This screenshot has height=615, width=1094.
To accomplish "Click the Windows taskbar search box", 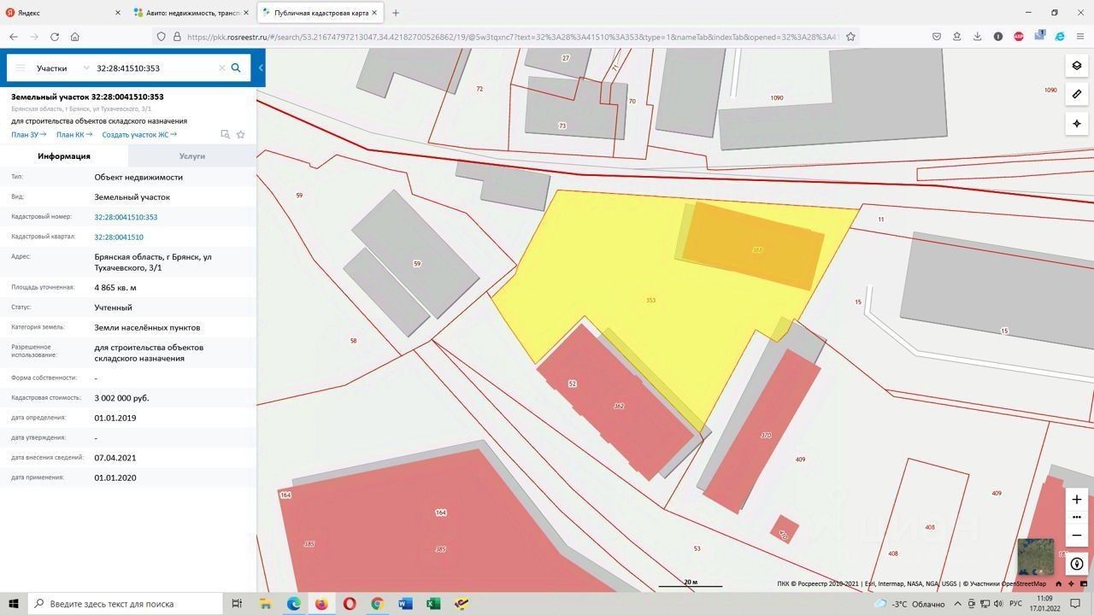I will click(x=125, y=604).
